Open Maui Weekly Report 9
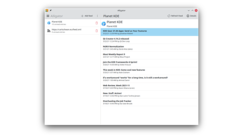 pos(114,54)
